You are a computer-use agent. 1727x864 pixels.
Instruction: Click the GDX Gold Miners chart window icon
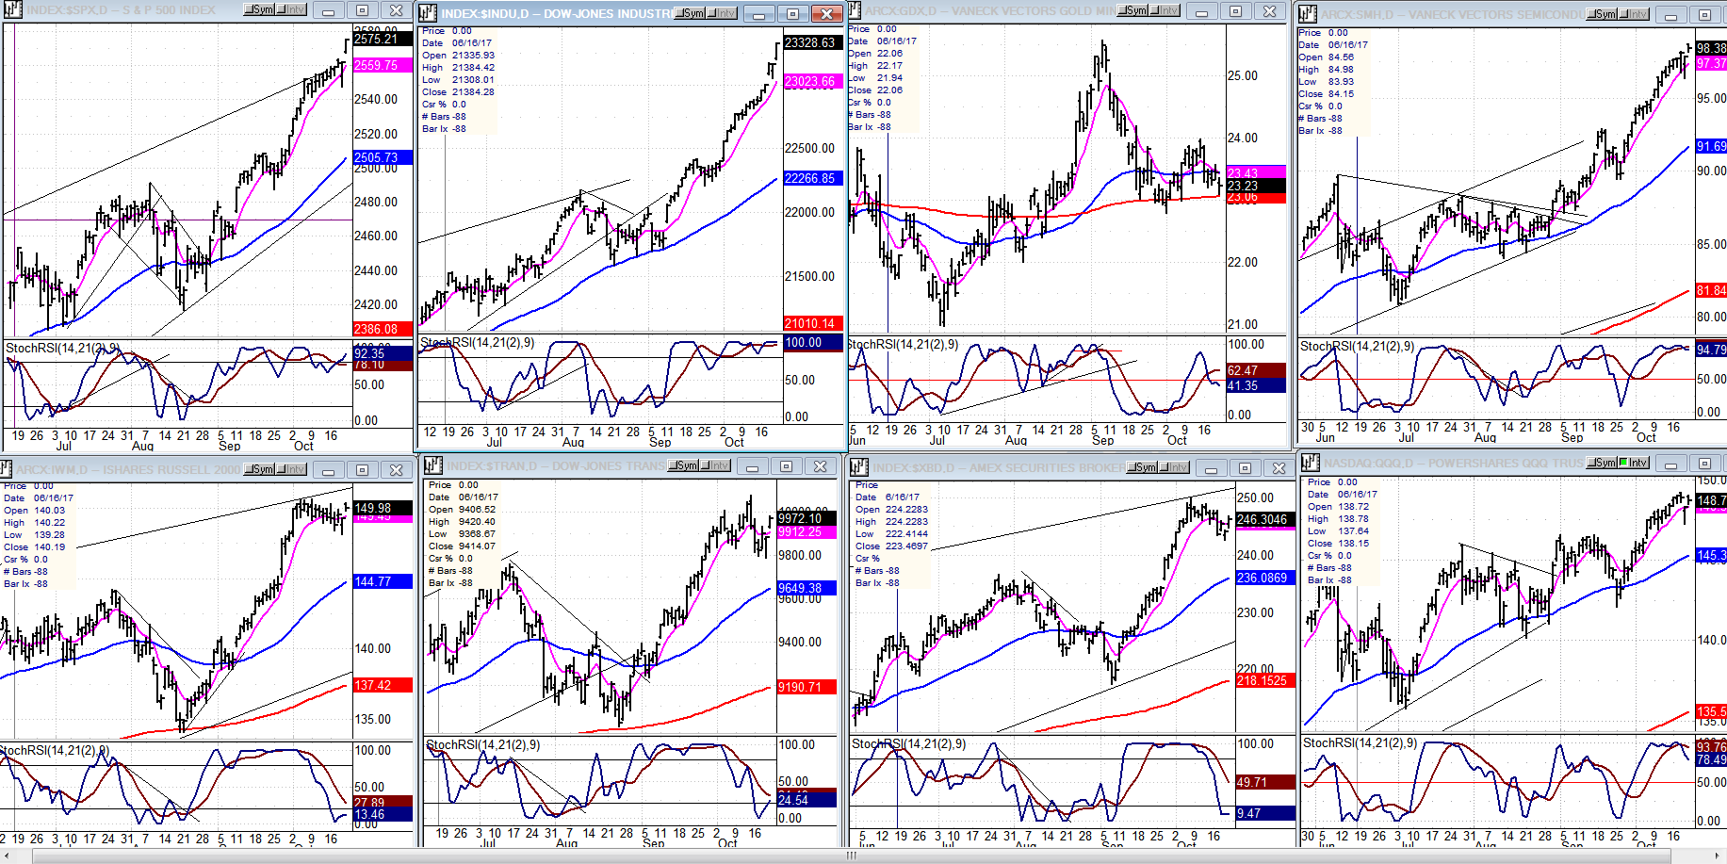point(856,11)
